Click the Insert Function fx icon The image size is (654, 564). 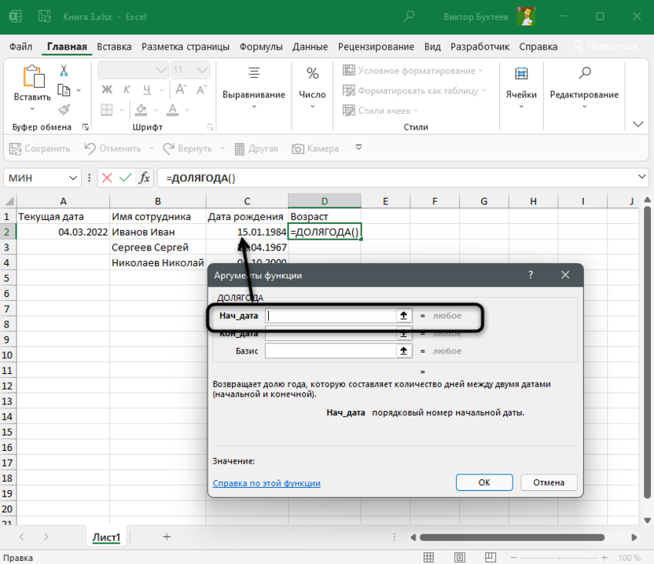(x=145, y=178)
